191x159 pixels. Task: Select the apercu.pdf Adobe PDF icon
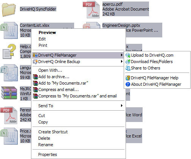tap(92, 10)
